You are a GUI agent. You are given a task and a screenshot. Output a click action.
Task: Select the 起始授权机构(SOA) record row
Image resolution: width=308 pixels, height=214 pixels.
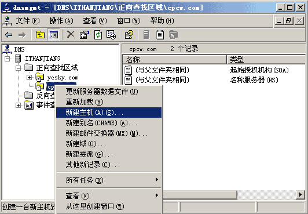pos(214,70)
